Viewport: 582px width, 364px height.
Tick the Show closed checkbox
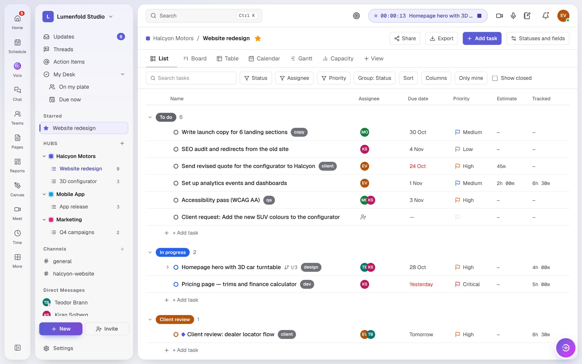[495, 78]
